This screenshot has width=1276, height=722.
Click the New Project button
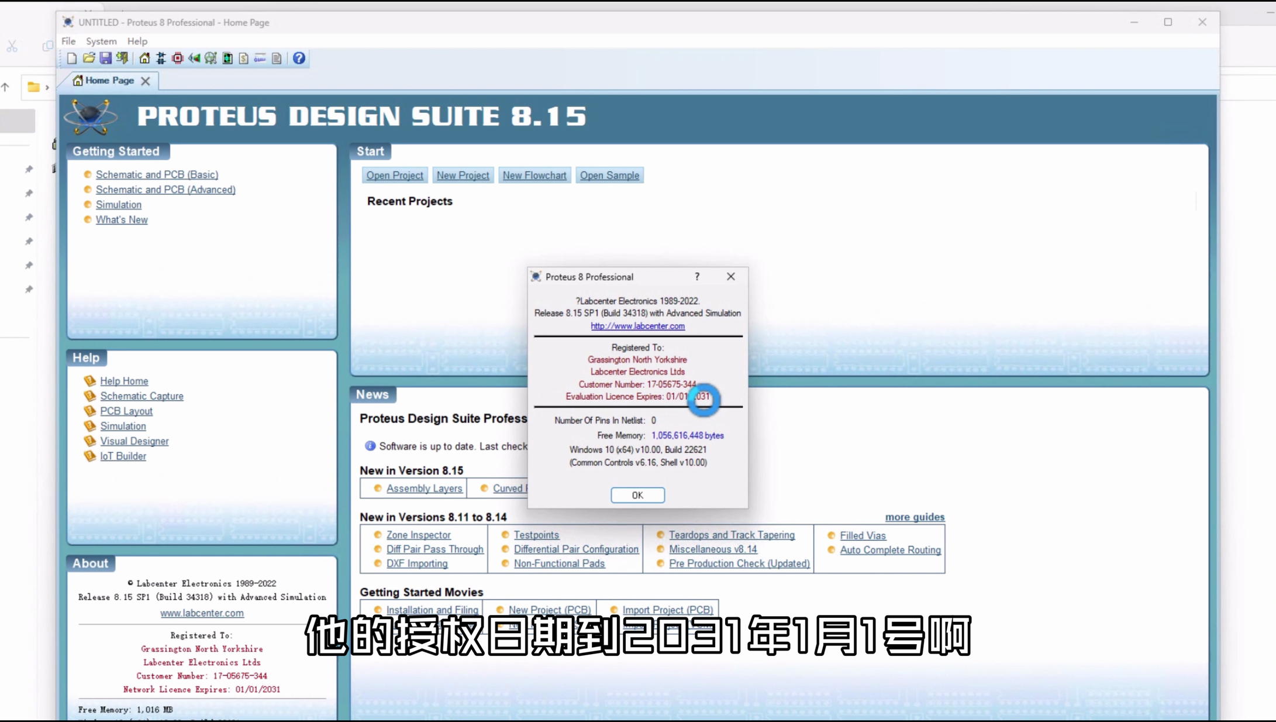(x=463, y=176)
